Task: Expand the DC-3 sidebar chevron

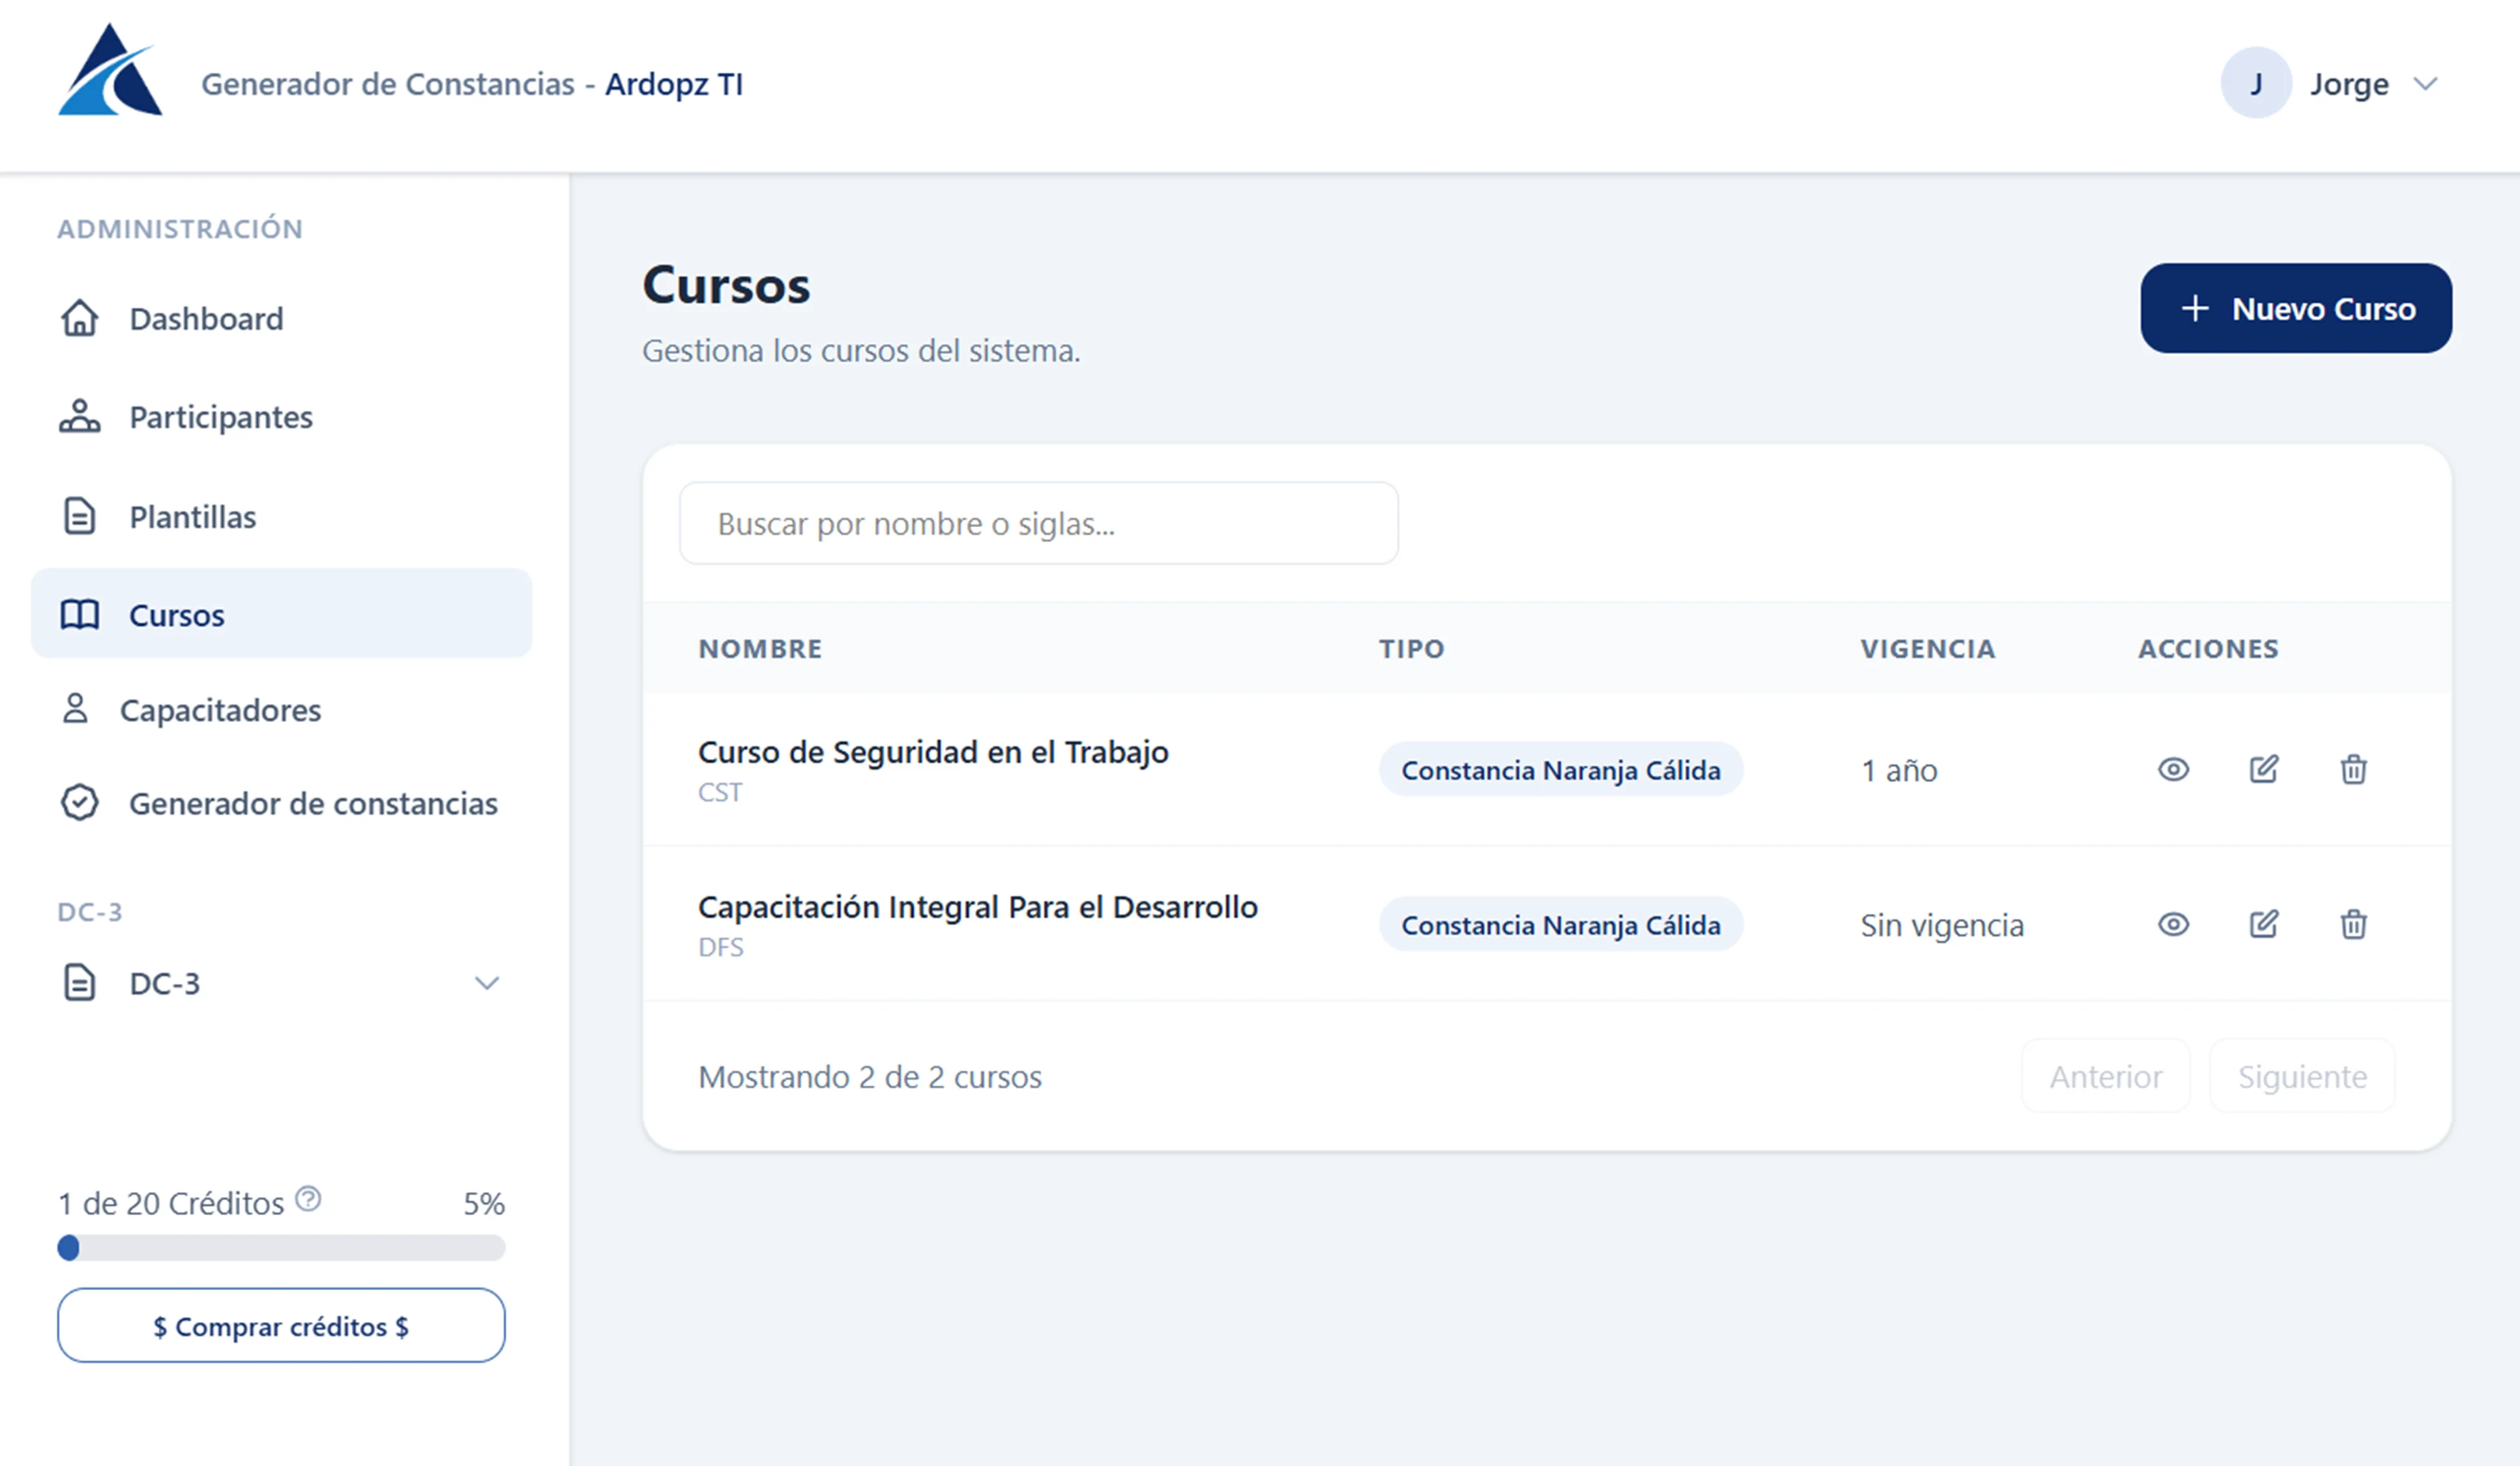Action: point(487,983)
